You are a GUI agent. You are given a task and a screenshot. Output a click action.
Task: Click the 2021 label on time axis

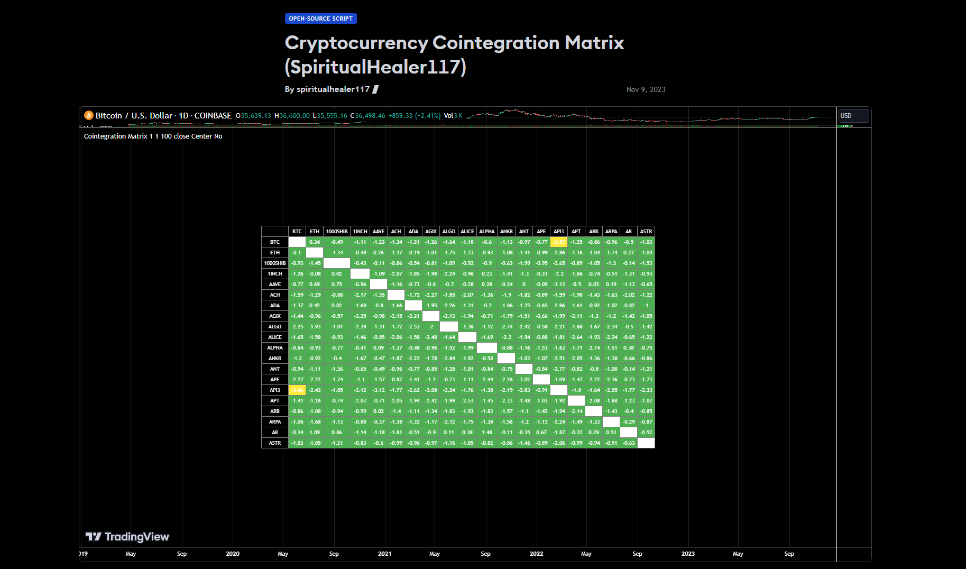pos(384,554)
